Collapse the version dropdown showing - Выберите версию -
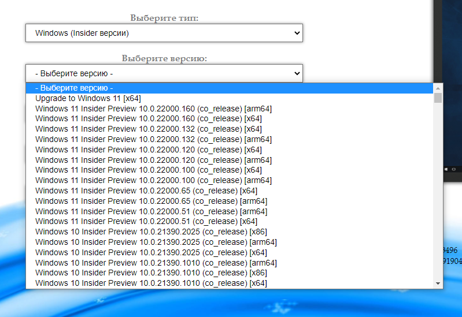 tap(164, 73)
